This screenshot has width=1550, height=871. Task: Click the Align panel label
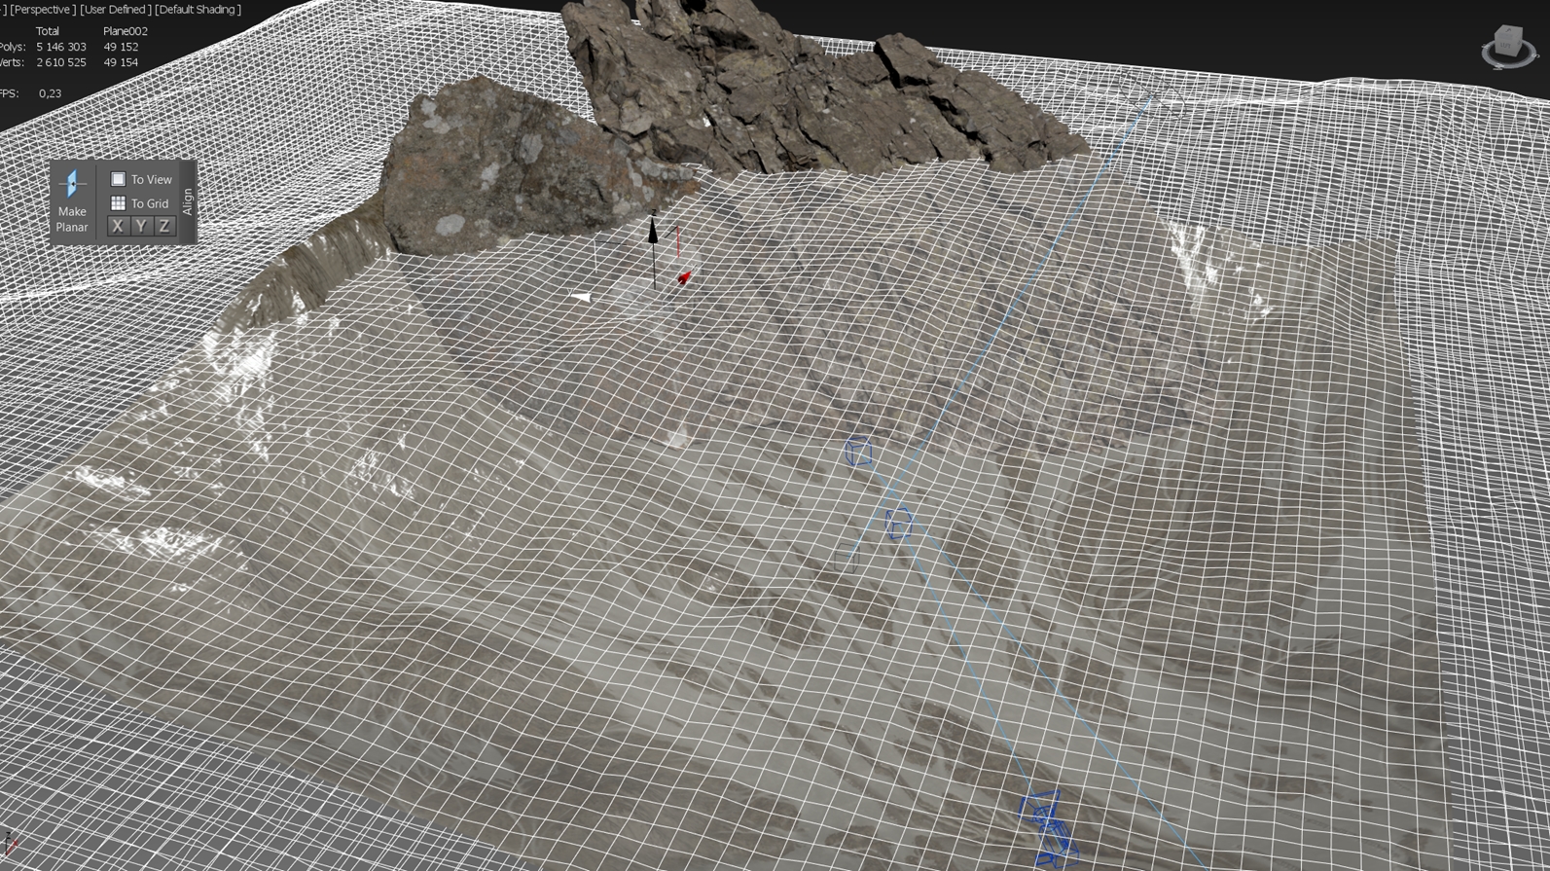click(x=187, y=201)
